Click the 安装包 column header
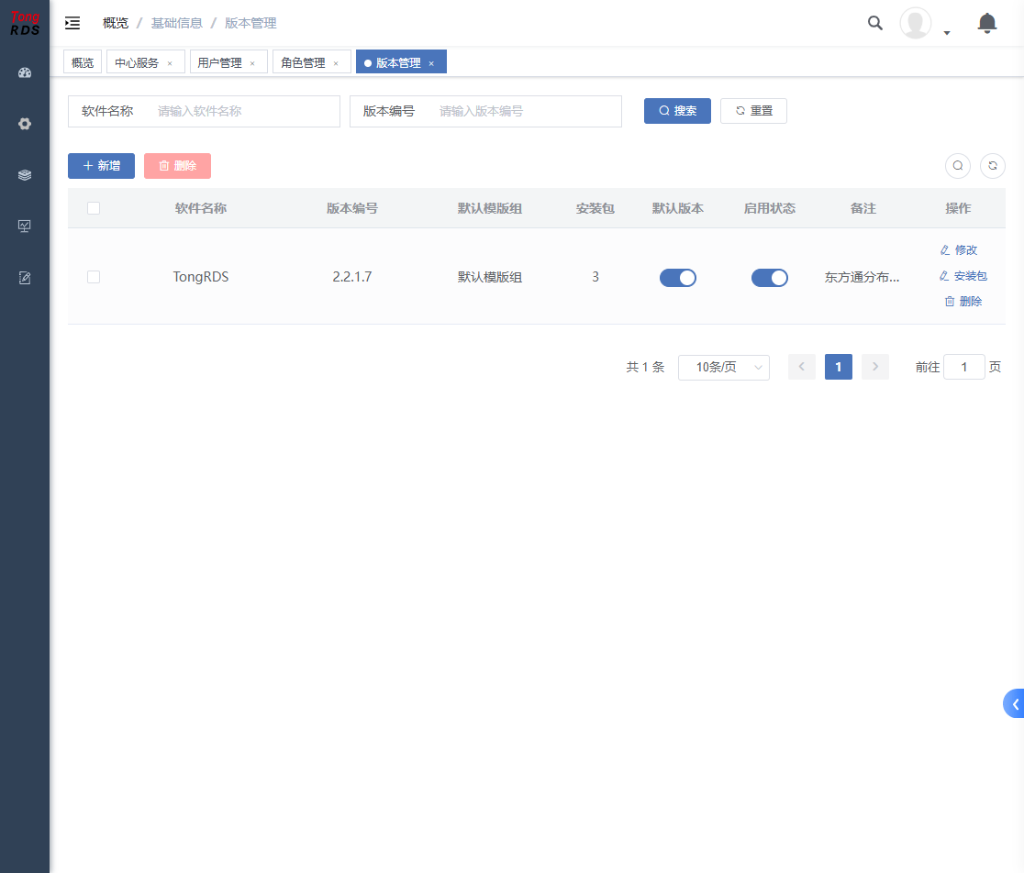Viewport: 1024px width, 873px height. point(595,208)
